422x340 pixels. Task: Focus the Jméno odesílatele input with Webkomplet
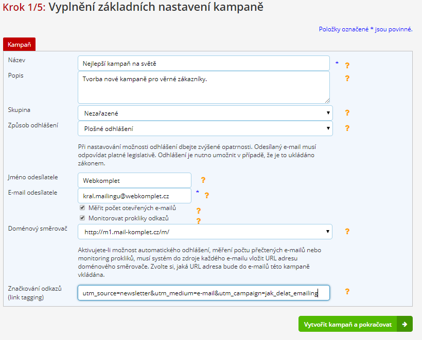[x=134, y=180]
